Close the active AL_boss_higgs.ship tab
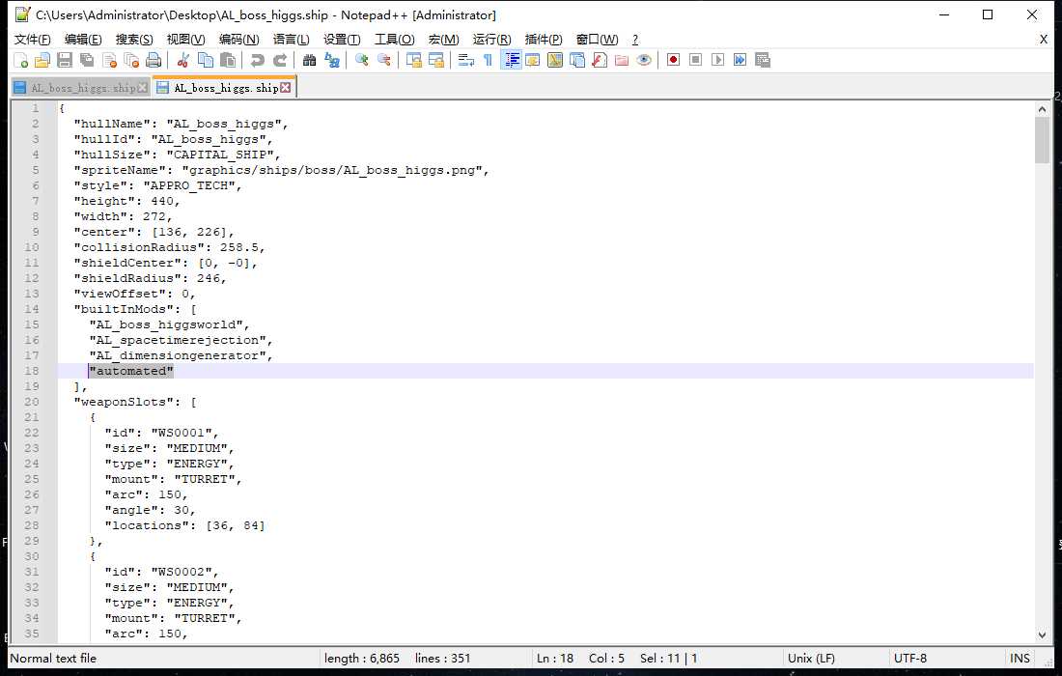The height and width of the screenshot is (676, 1062). (x=286, y=88)
